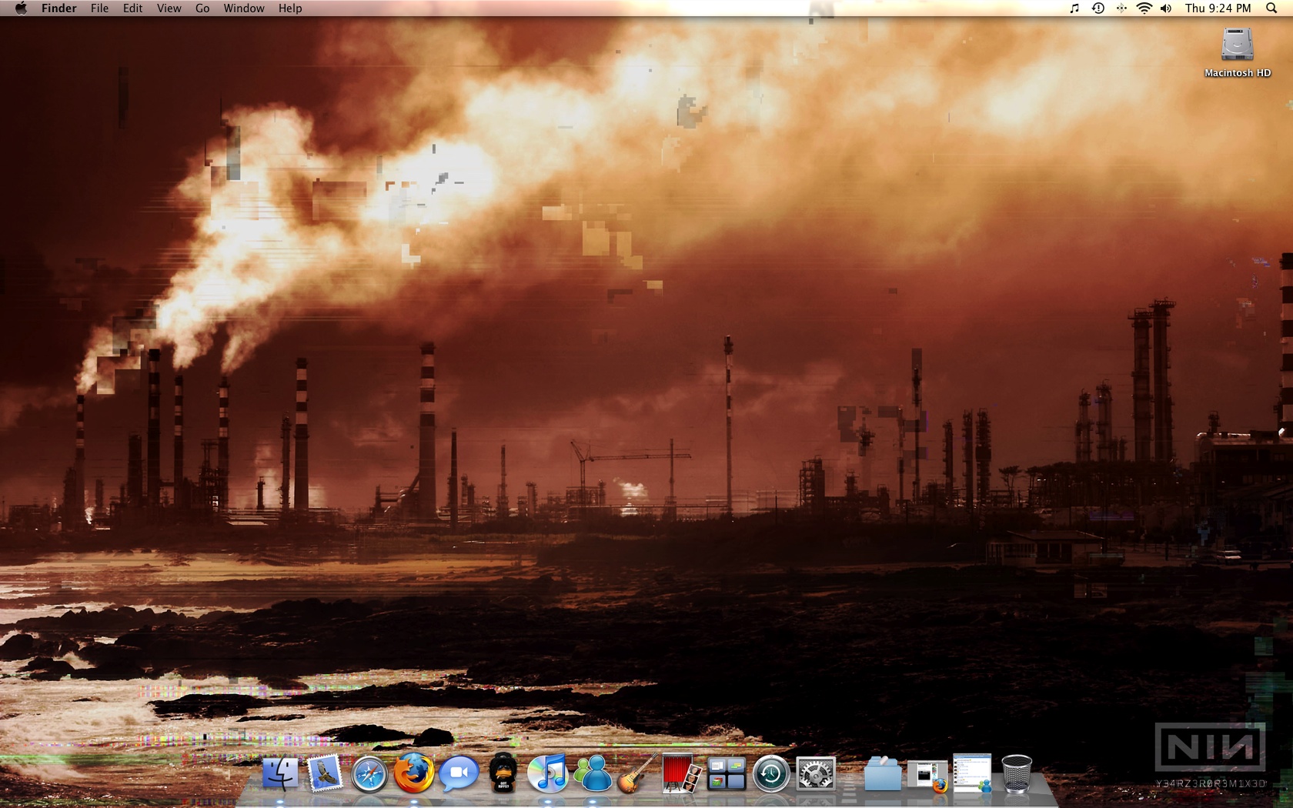Image resolution: width=1293 pixels, height=808 pixels.
Task: Expand the Wi-Fi status menu
Action: click(1144, 8)
